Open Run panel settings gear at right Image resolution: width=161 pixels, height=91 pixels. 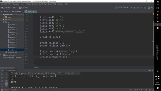149,71
